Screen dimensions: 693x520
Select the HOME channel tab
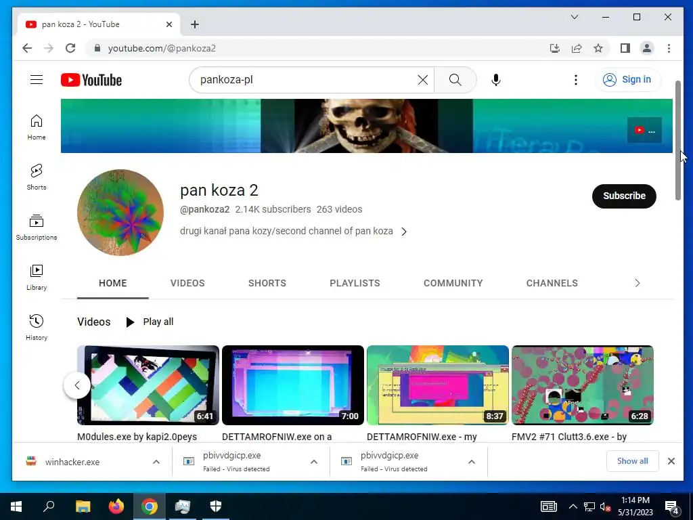[113, 283]
